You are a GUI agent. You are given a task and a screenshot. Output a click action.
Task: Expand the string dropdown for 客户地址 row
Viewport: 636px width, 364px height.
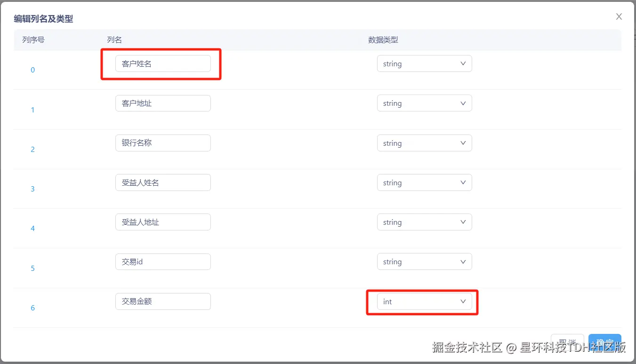[424, 103]
